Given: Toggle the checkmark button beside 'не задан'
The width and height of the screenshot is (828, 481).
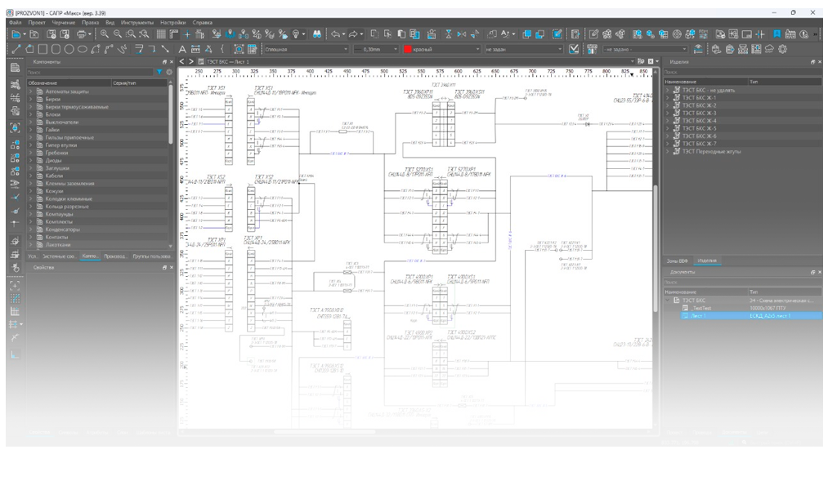Looking at the screenshot, I should [x=573, y=49].
